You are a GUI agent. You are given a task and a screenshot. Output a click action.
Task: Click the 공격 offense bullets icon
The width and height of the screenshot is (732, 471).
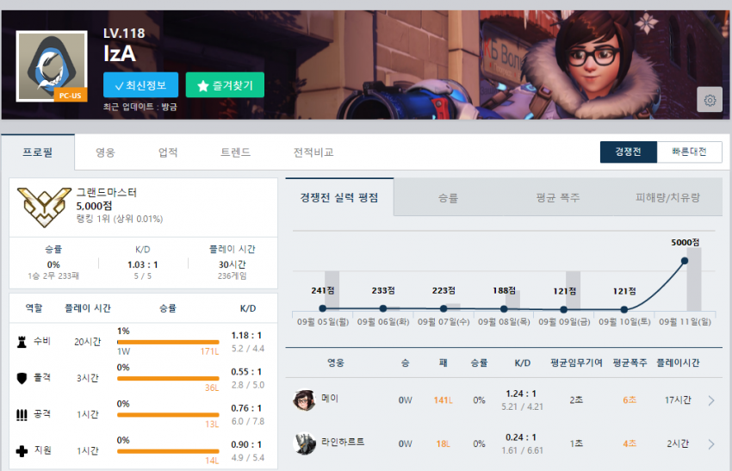(x=22, y=414)
